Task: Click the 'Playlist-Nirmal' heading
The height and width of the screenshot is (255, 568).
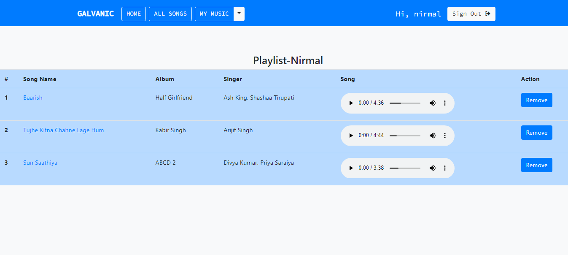Action: click(288, 60)
